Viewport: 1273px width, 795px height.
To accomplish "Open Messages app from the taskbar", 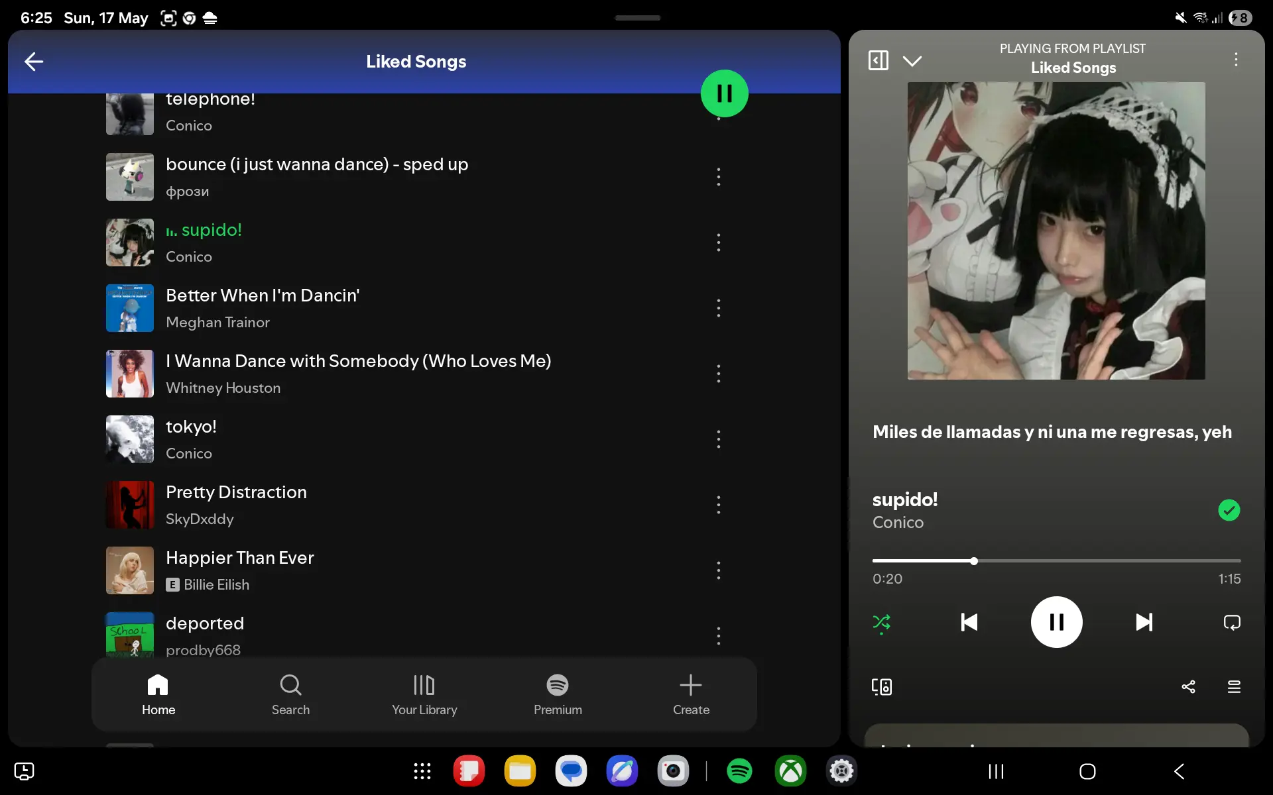I will [571, 771].
